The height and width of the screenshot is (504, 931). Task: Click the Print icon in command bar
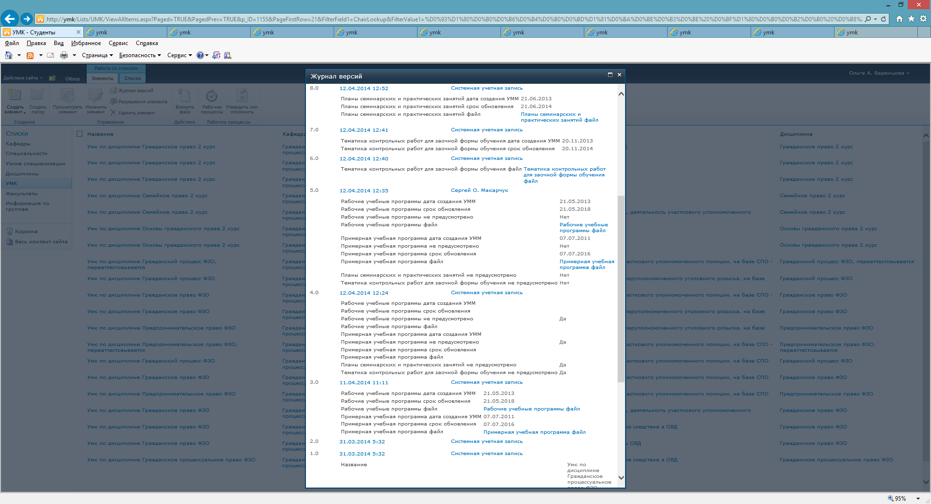[64, 55]
